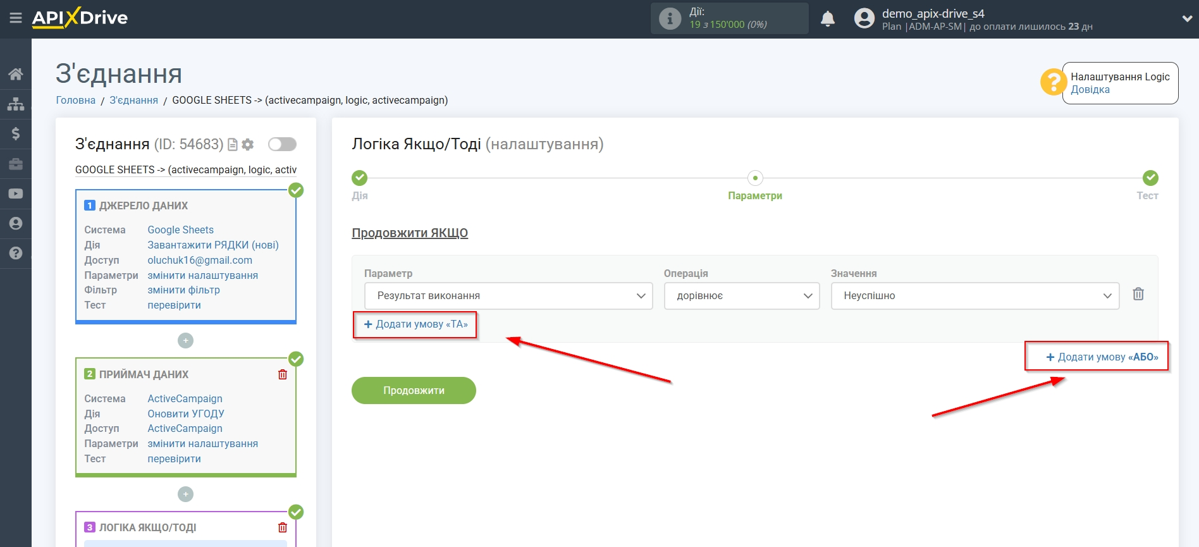
Task: Open the hamburger menu
Action: pos(16,18)
